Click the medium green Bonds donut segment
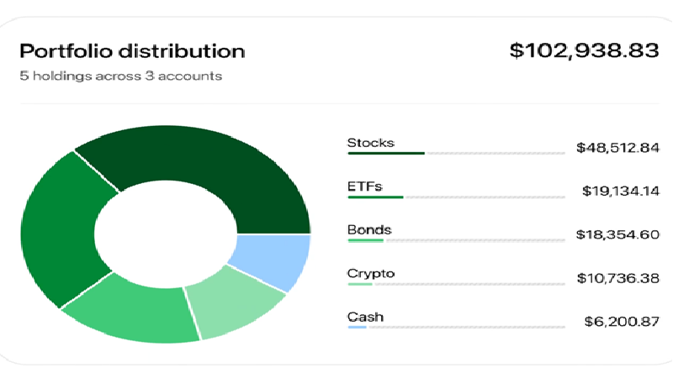673x378 pixels. pos(137,312)
